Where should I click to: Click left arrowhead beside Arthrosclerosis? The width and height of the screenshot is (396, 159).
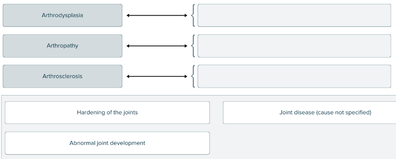tap(128, 76)
